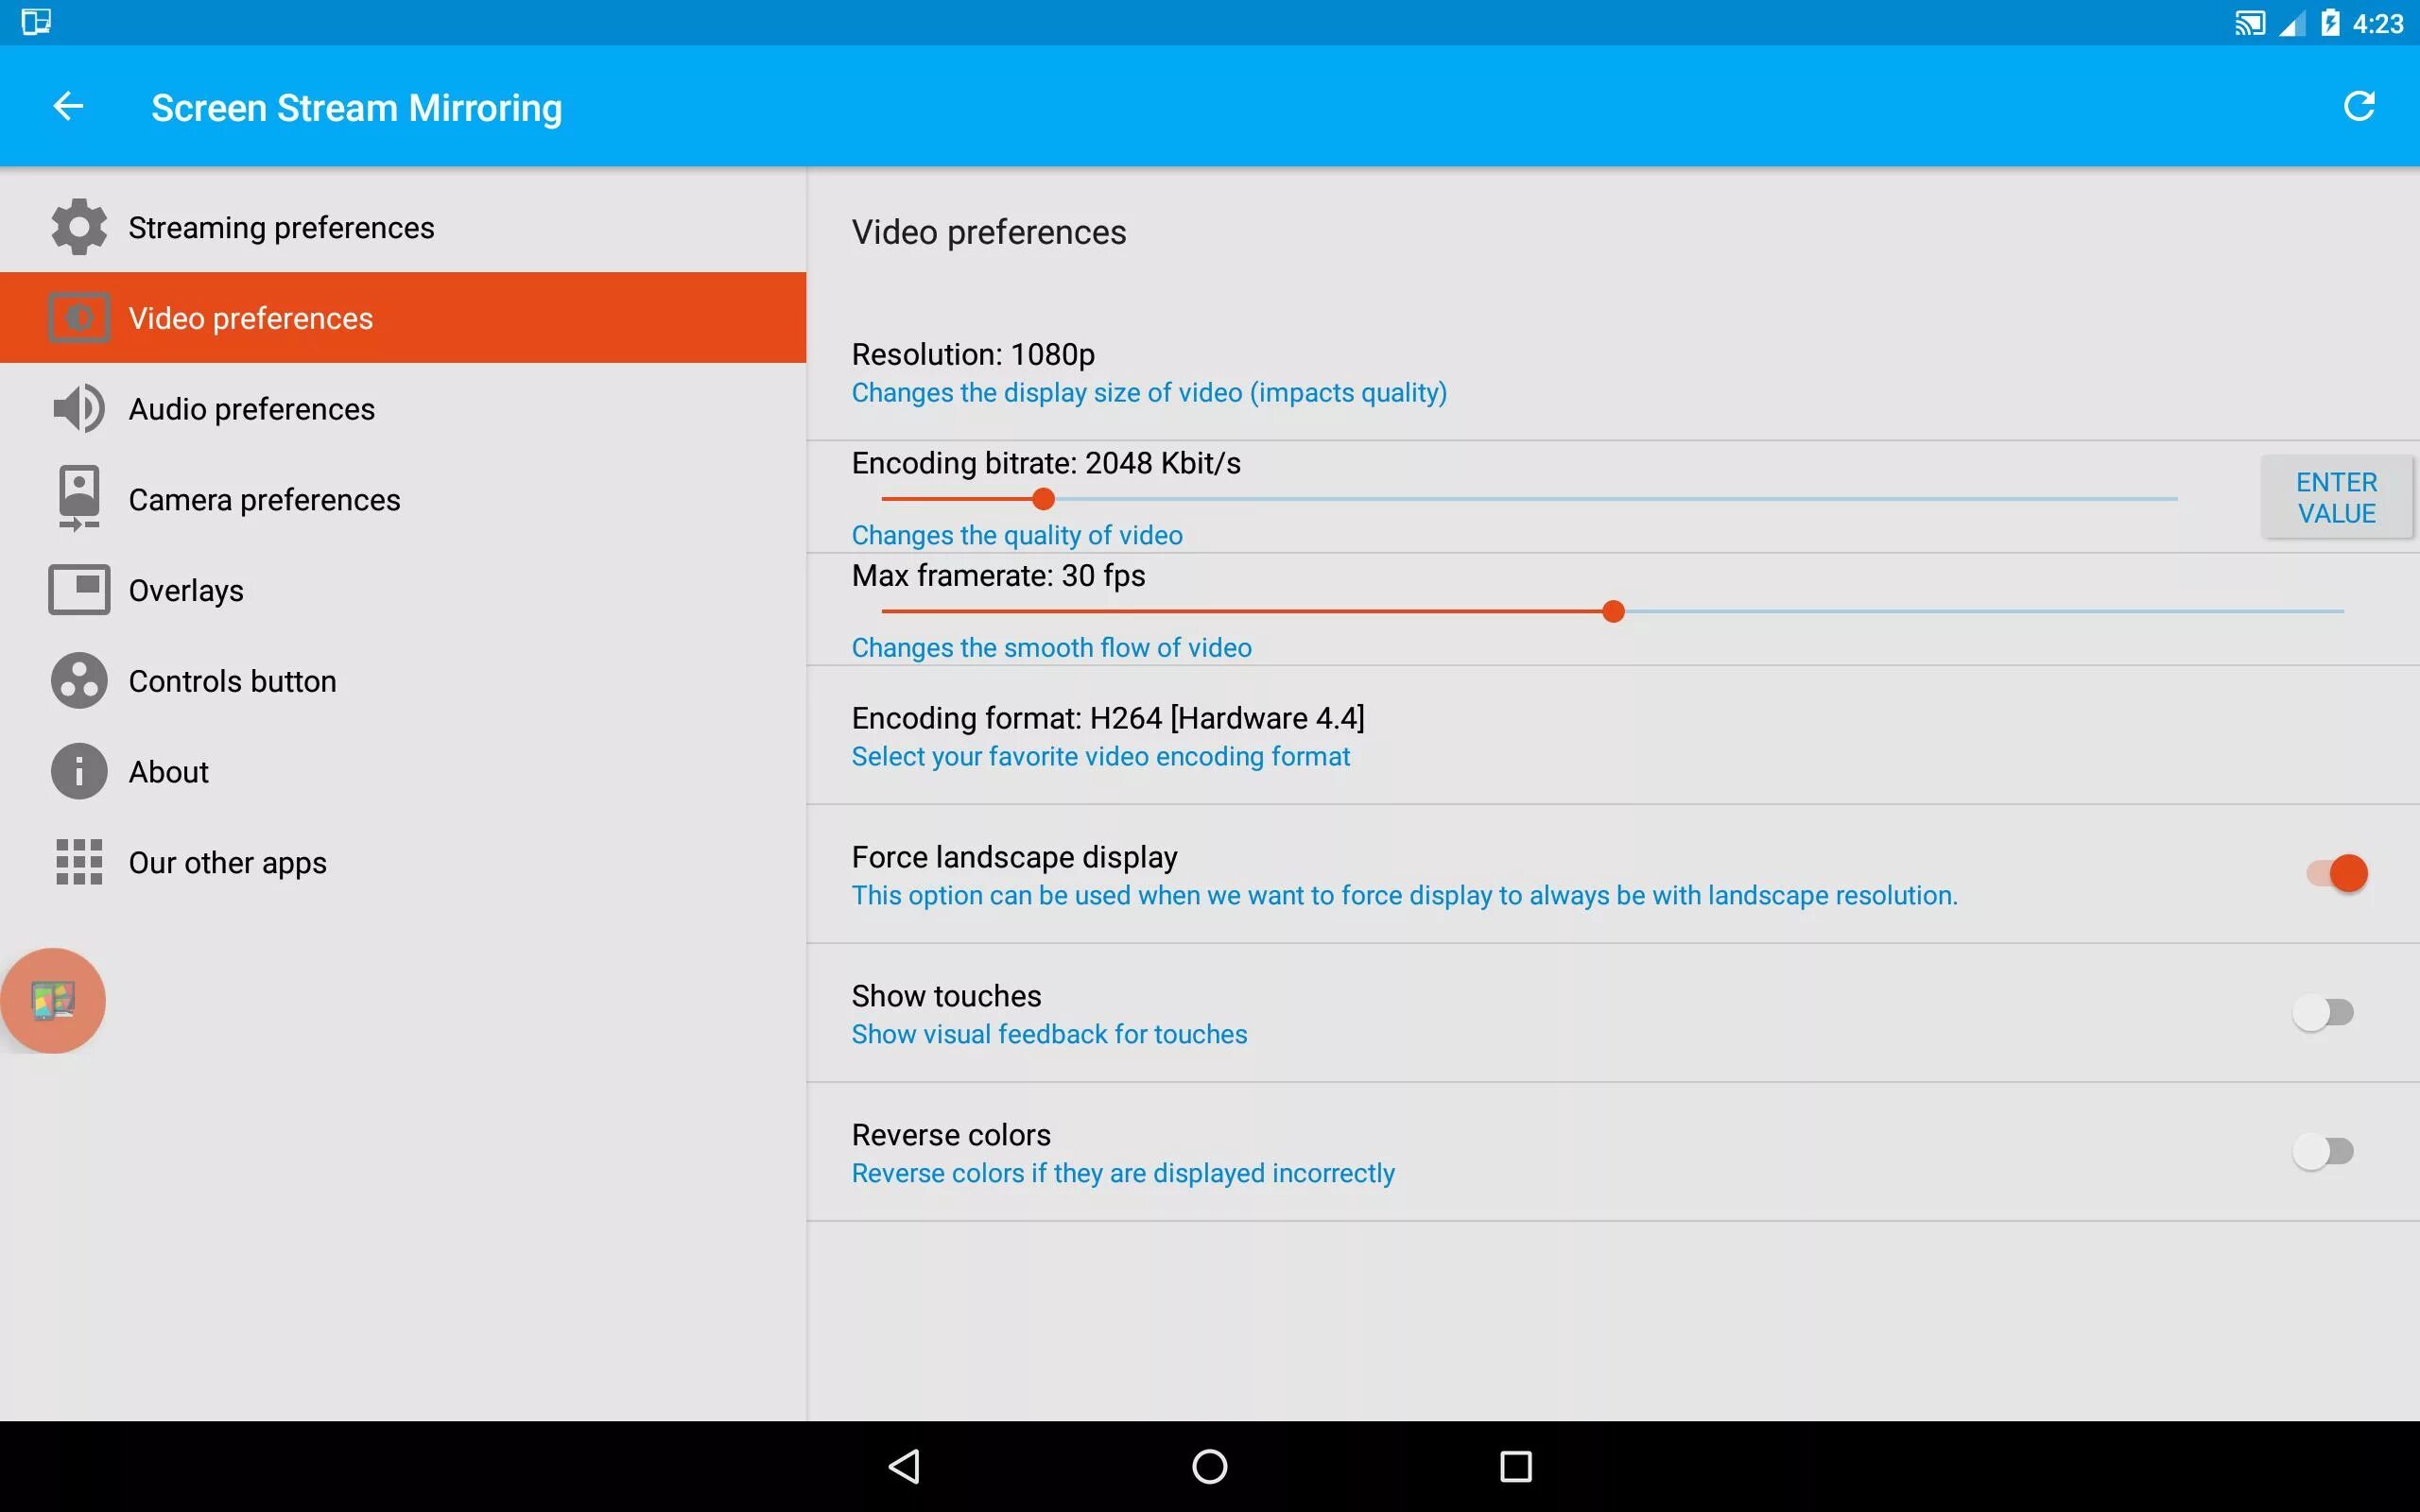Click the Camera preferences icon
Viewport: 2420px width, 1512px height.
click(x=79, y=498)
